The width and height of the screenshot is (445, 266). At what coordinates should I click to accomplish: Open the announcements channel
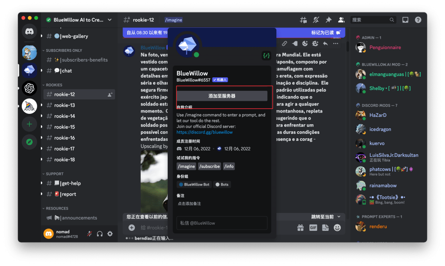pos(79,218)
